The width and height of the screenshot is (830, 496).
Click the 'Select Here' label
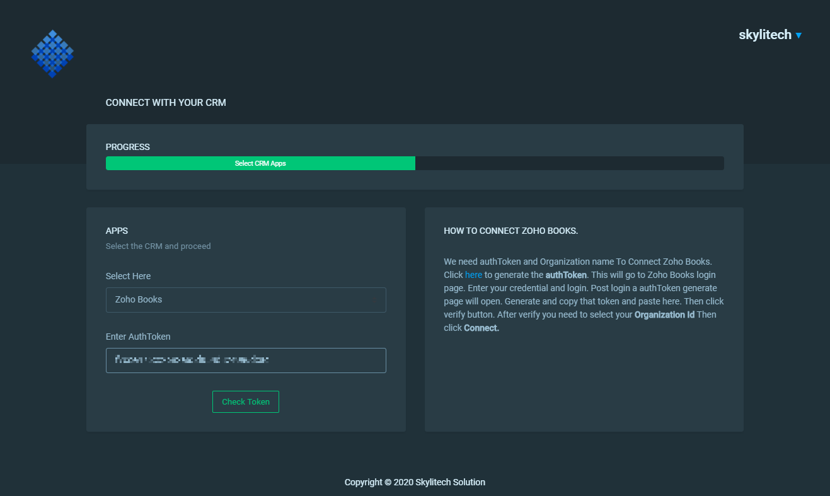[129, 276]
